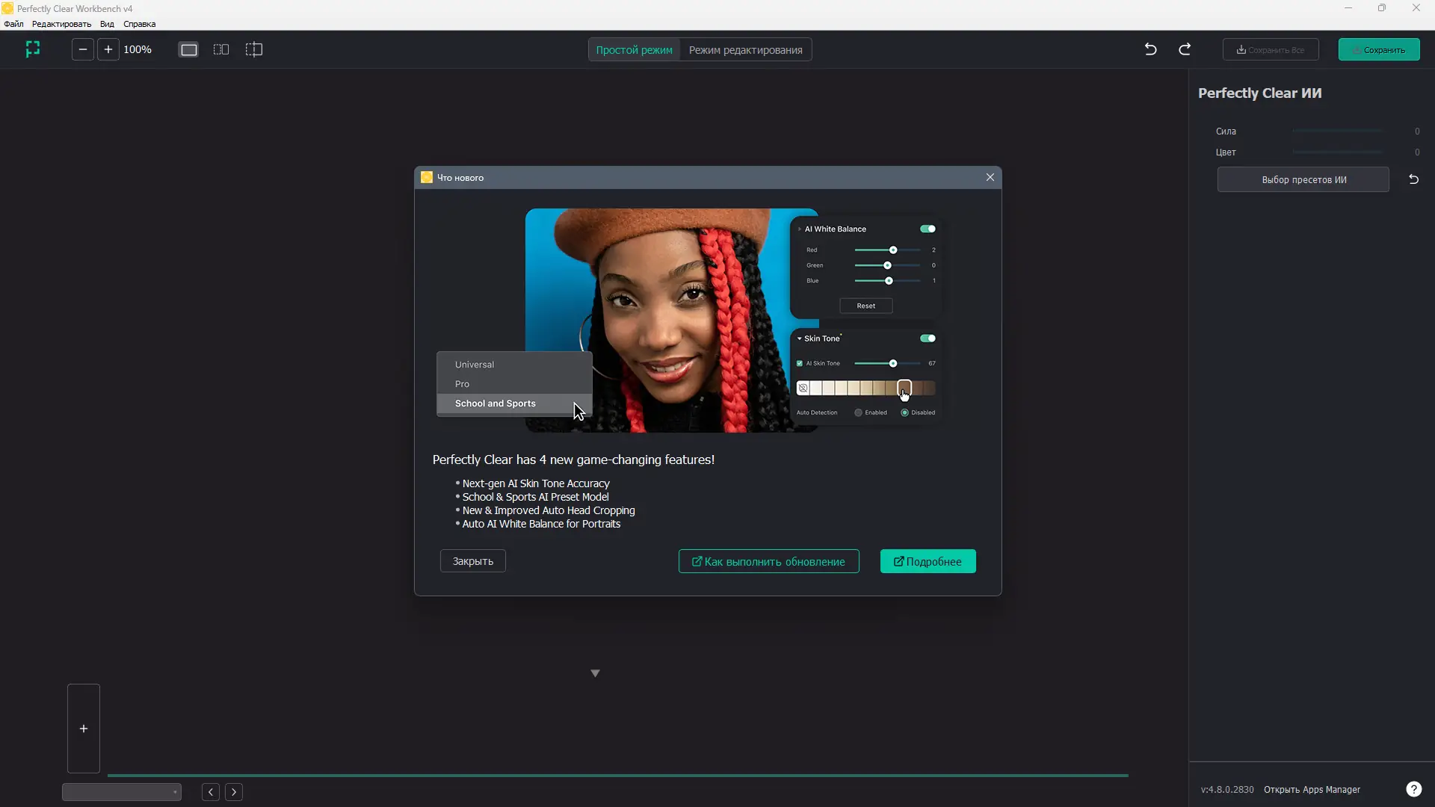This screenshot has height=807, width=1435.
Task: Switch to Режим редактирования mode
Action: click(745, 50)
